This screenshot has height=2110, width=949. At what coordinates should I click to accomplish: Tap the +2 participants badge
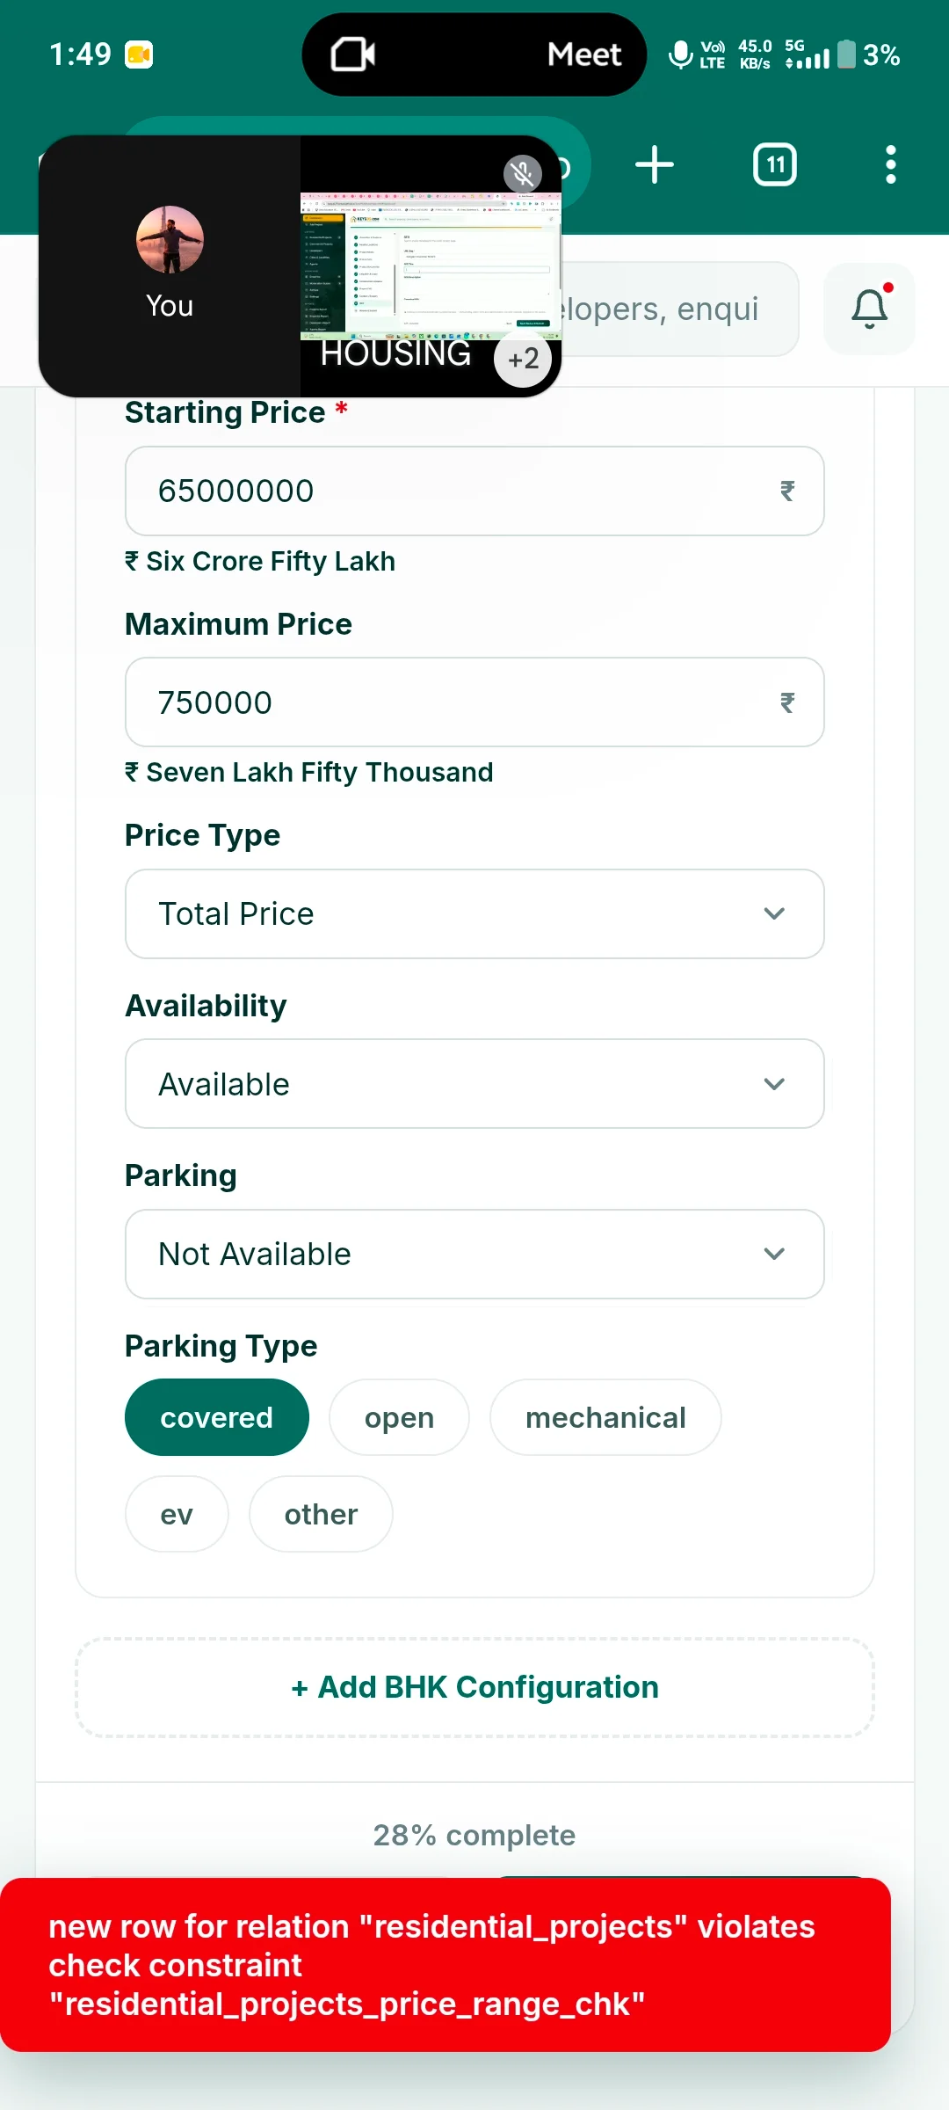523,359
